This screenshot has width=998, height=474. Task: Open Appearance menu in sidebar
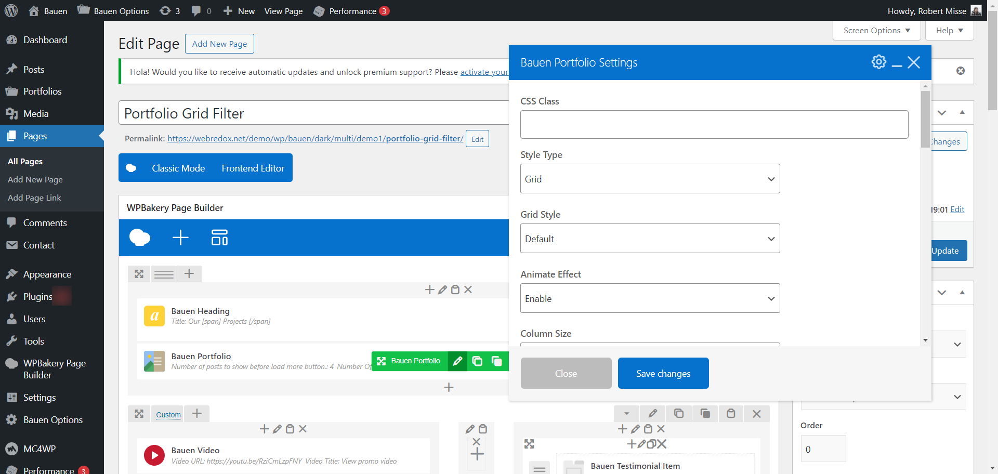tap(47, 274)
